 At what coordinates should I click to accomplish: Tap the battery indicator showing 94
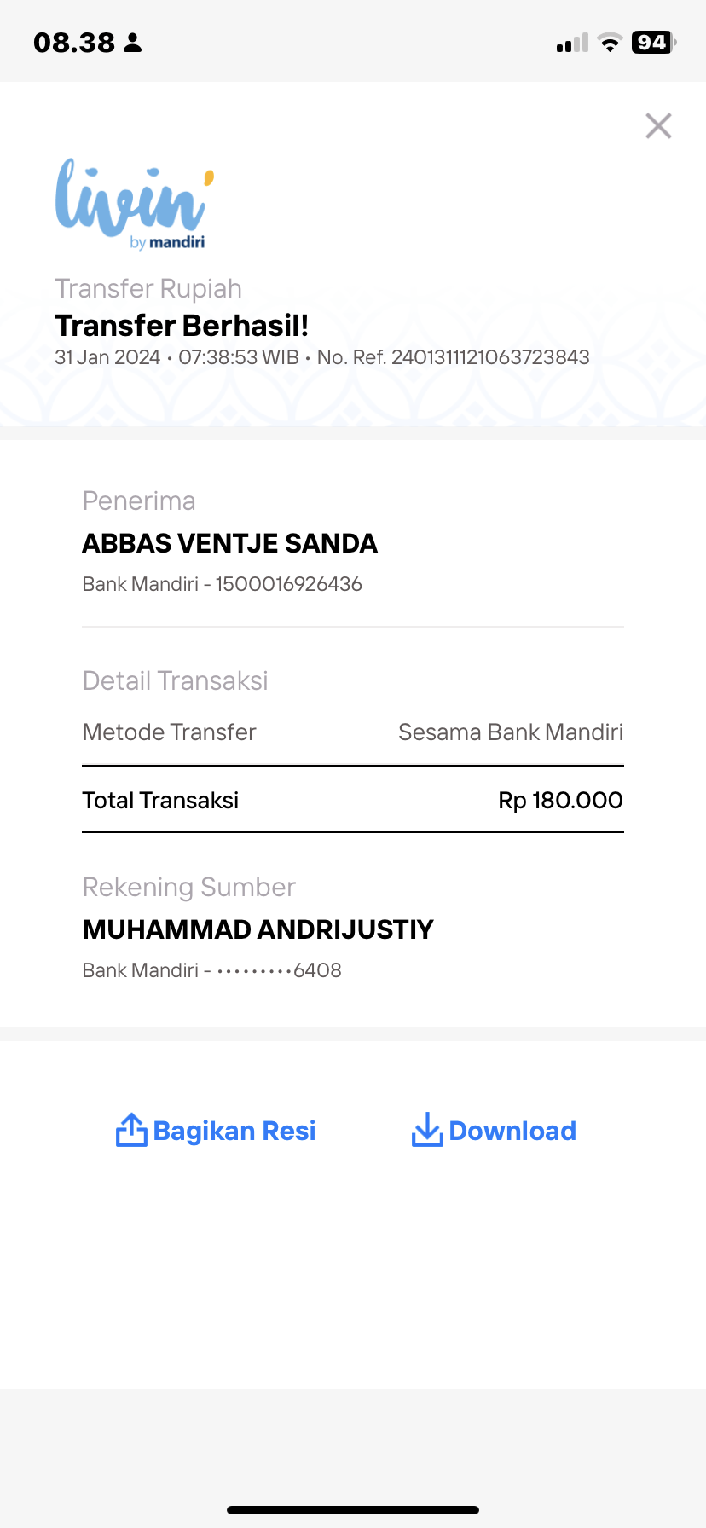[x=654, y=43]
